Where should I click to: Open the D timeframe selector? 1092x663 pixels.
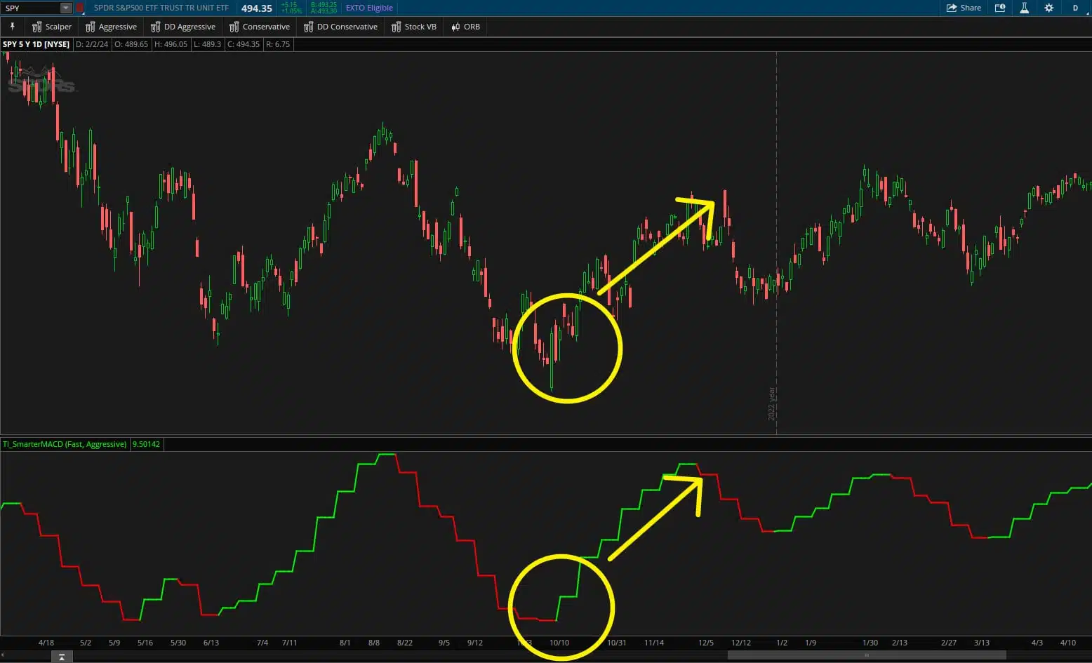pos(1074,8)
